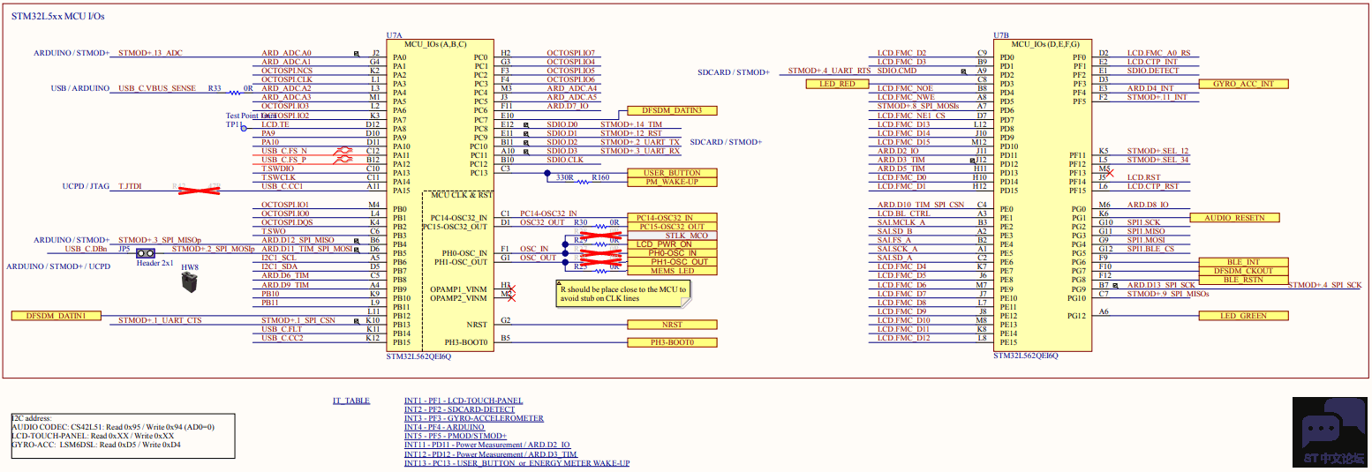The height and width of the screenshot is (472, 1372).
Task: Open INT12 - PD12 Power Measurement link
Action: coord(491,454)
